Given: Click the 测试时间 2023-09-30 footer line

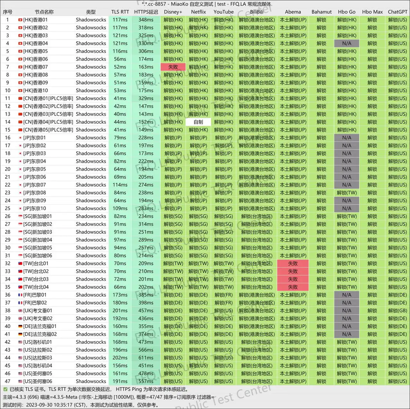Looking at the screenshot, I should [80, 405].
